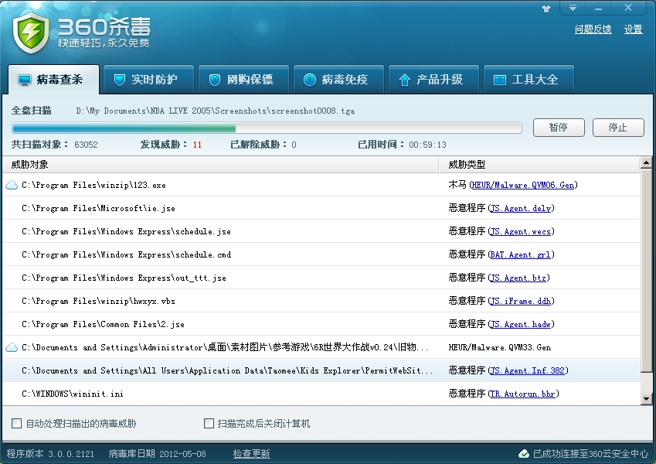Open the title bar main menu dropdown
Image resolution: width=656 pixels, height=464 pixels.
[x=573, y=8]
